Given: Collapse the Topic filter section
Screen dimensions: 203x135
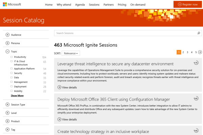Looking at the screenshot, I should (7, 51).
